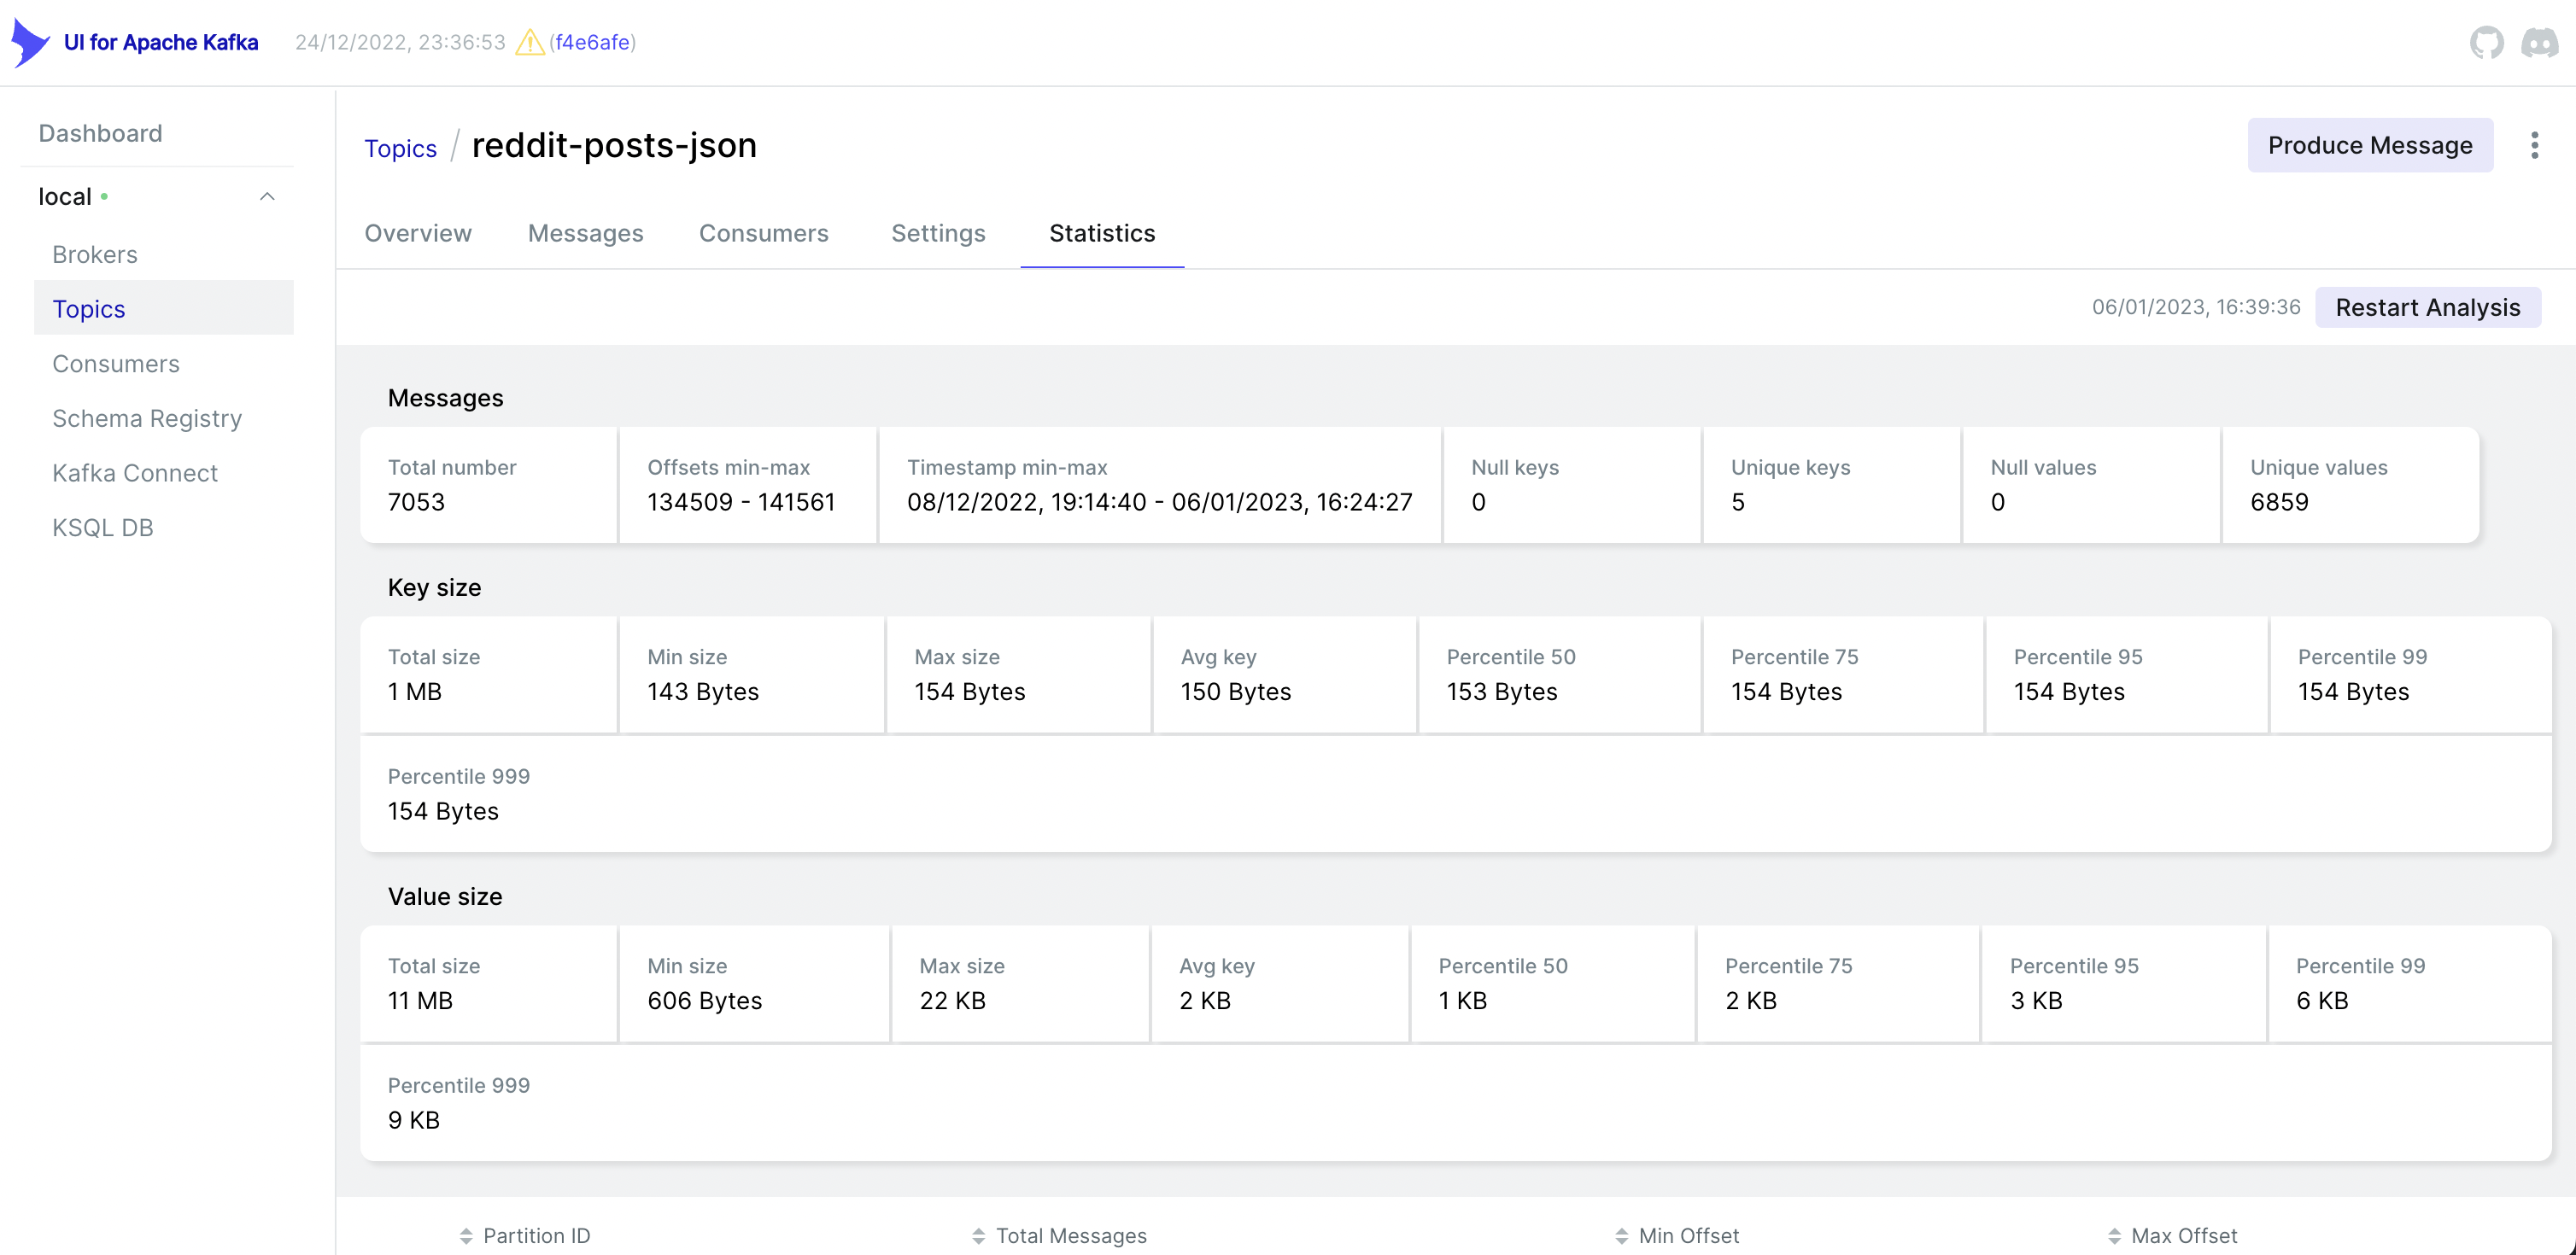Sort by Total Messages column arrows
The height and width of the screenshot is (1255, 2576).
tap(979, 1236)
